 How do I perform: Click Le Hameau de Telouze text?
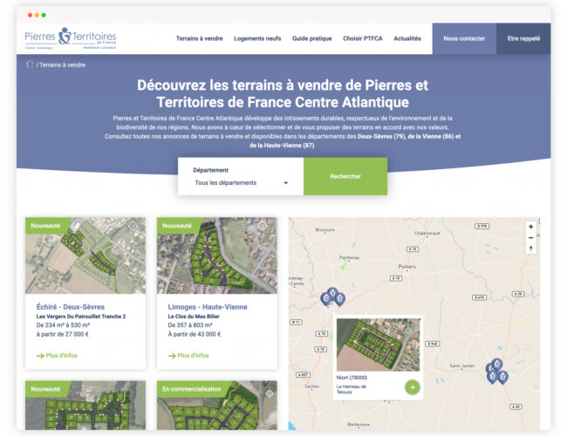click(x=352, y=389)
